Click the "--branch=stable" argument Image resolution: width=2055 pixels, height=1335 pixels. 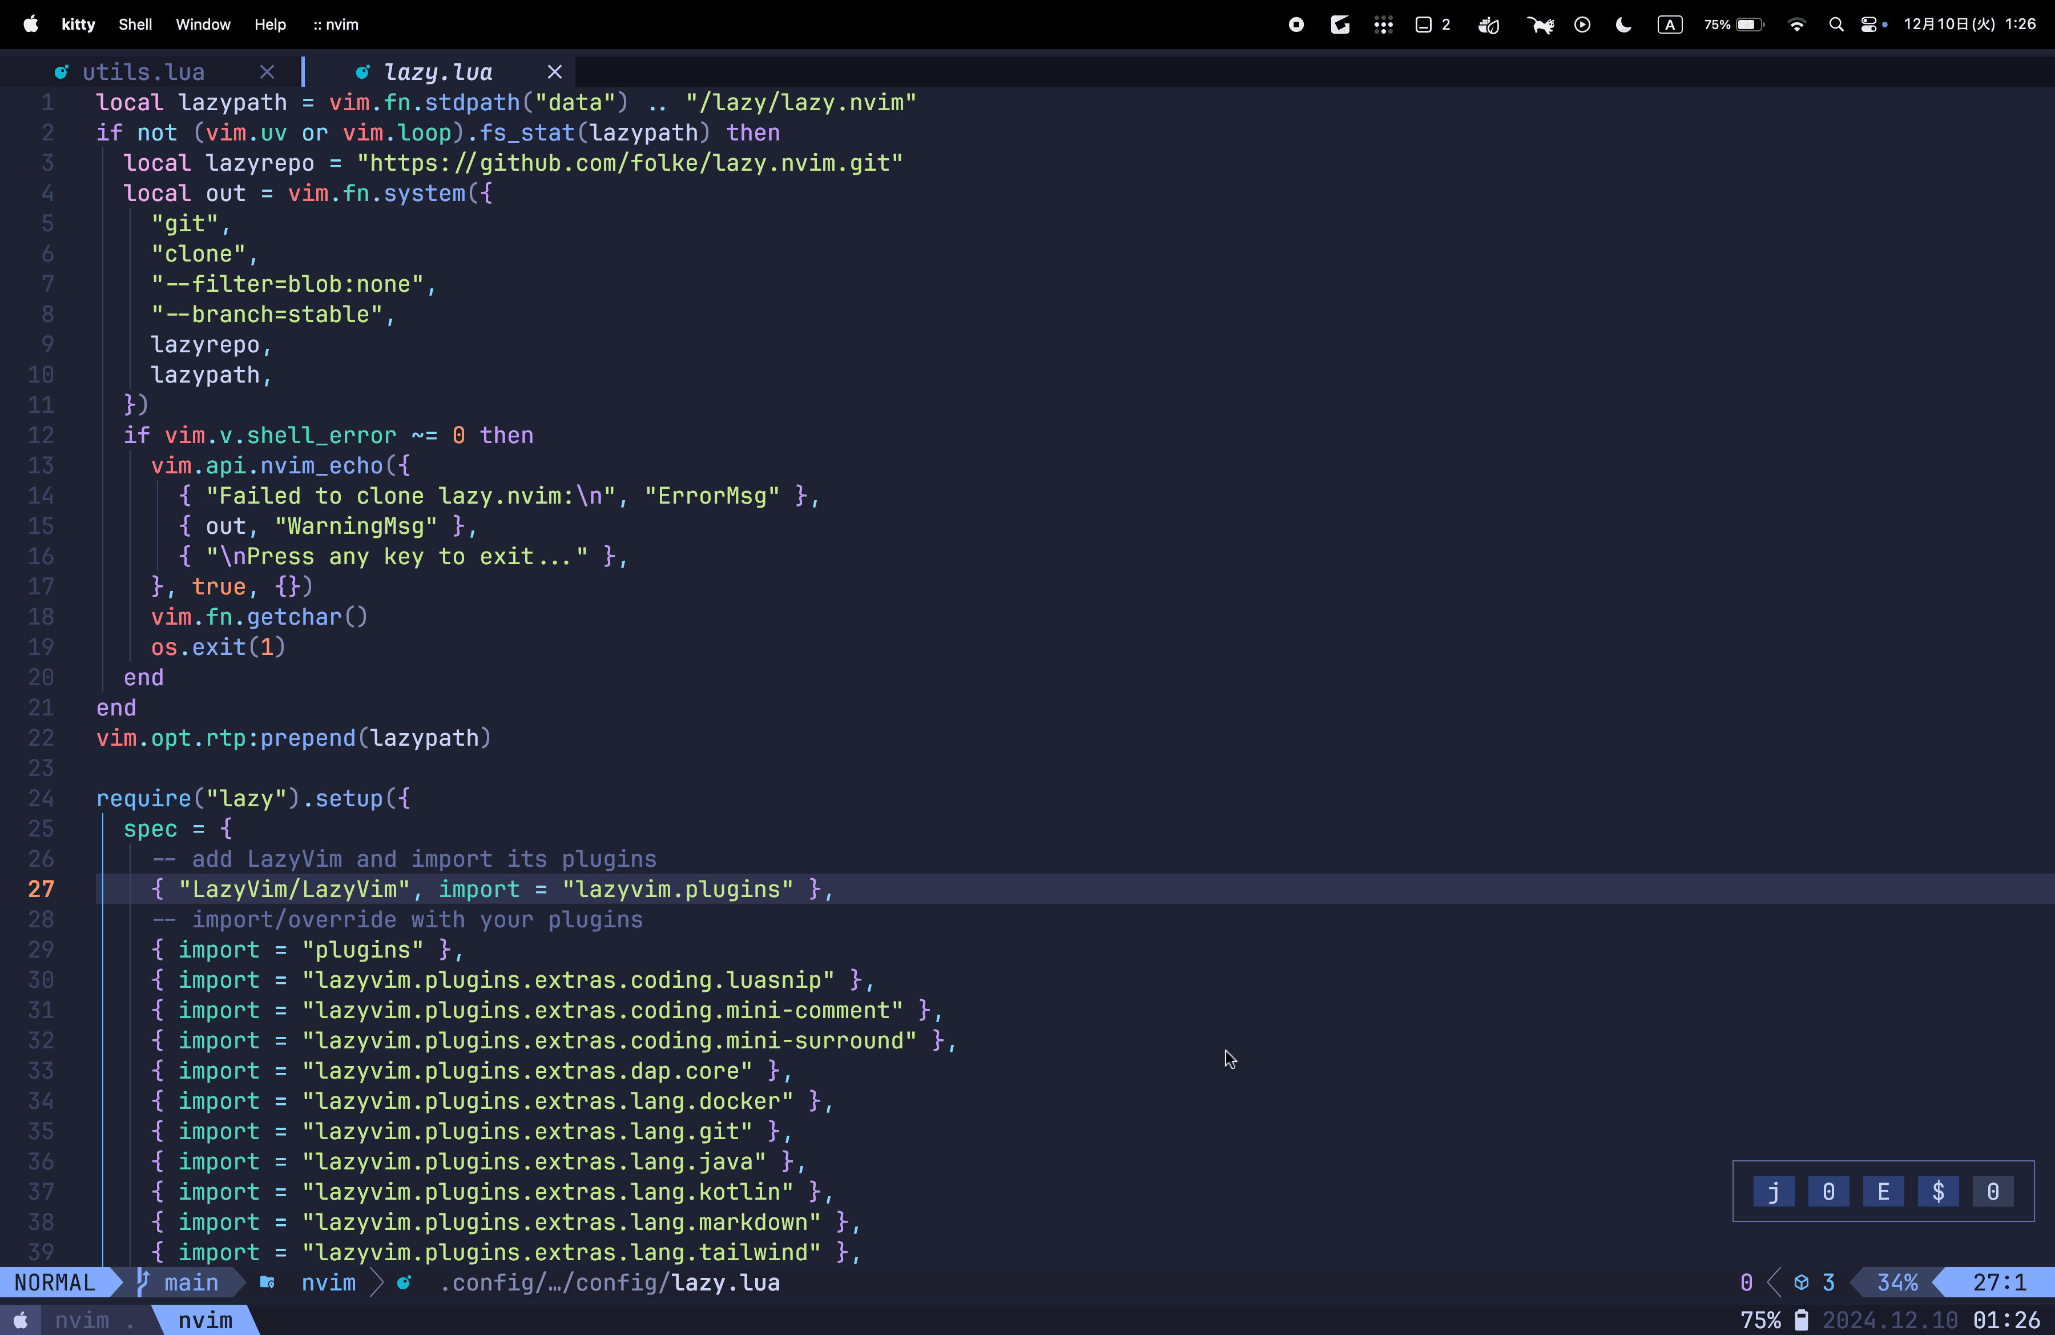[267, 313]
